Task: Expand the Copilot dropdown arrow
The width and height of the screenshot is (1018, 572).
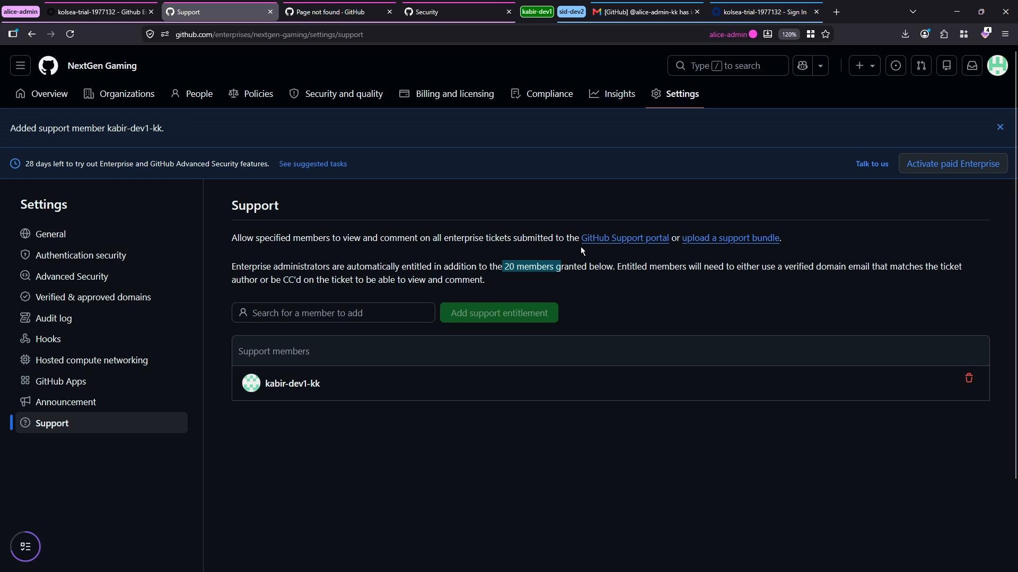Action: pos(820,66)
